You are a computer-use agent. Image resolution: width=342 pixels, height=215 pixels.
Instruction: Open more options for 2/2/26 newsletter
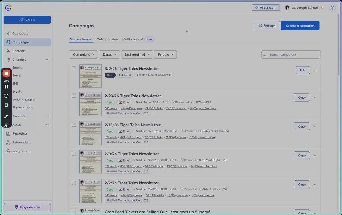click(x=314, y=184)
